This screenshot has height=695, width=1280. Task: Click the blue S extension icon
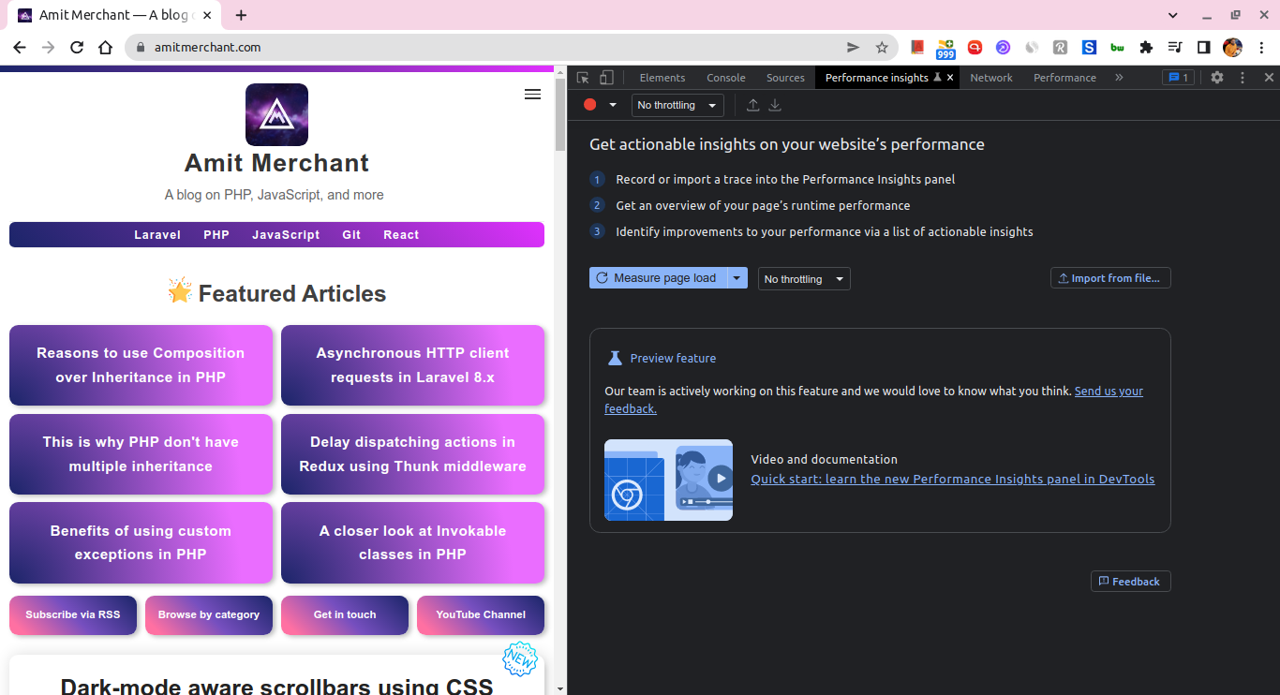pos(1089,47)
